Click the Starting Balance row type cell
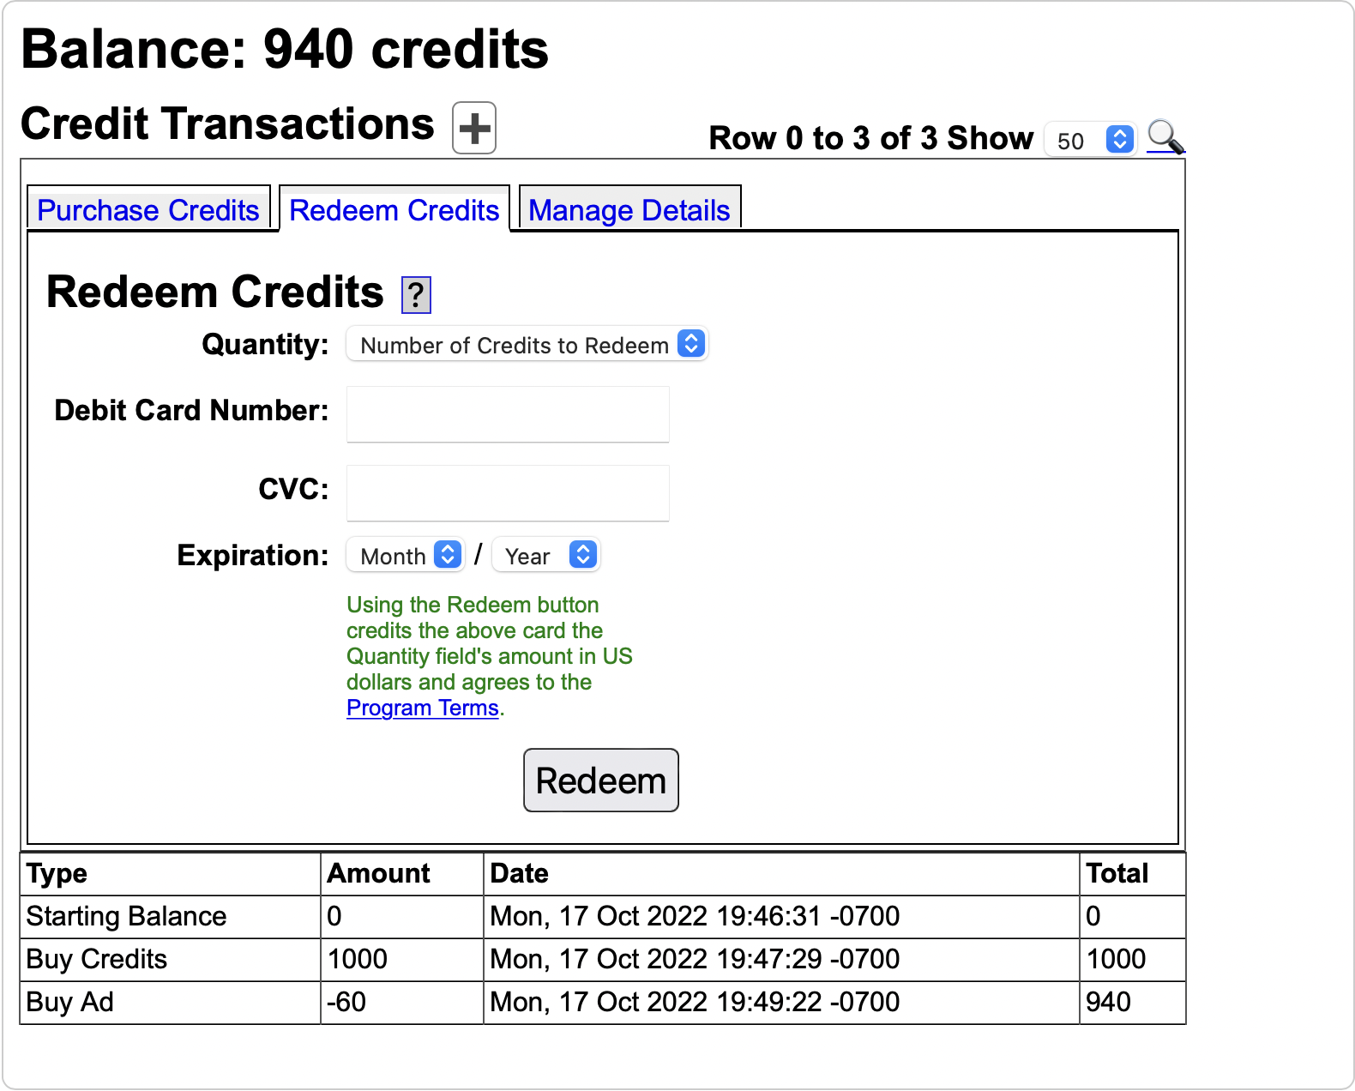The height and width of the screenshot is (1091, 1355). coord(171,917)
